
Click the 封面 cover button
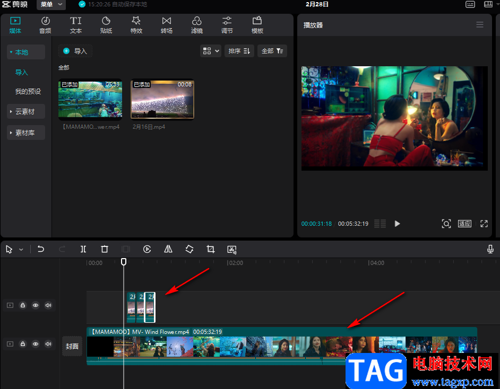pyautogui.click(x=72, y=346)
